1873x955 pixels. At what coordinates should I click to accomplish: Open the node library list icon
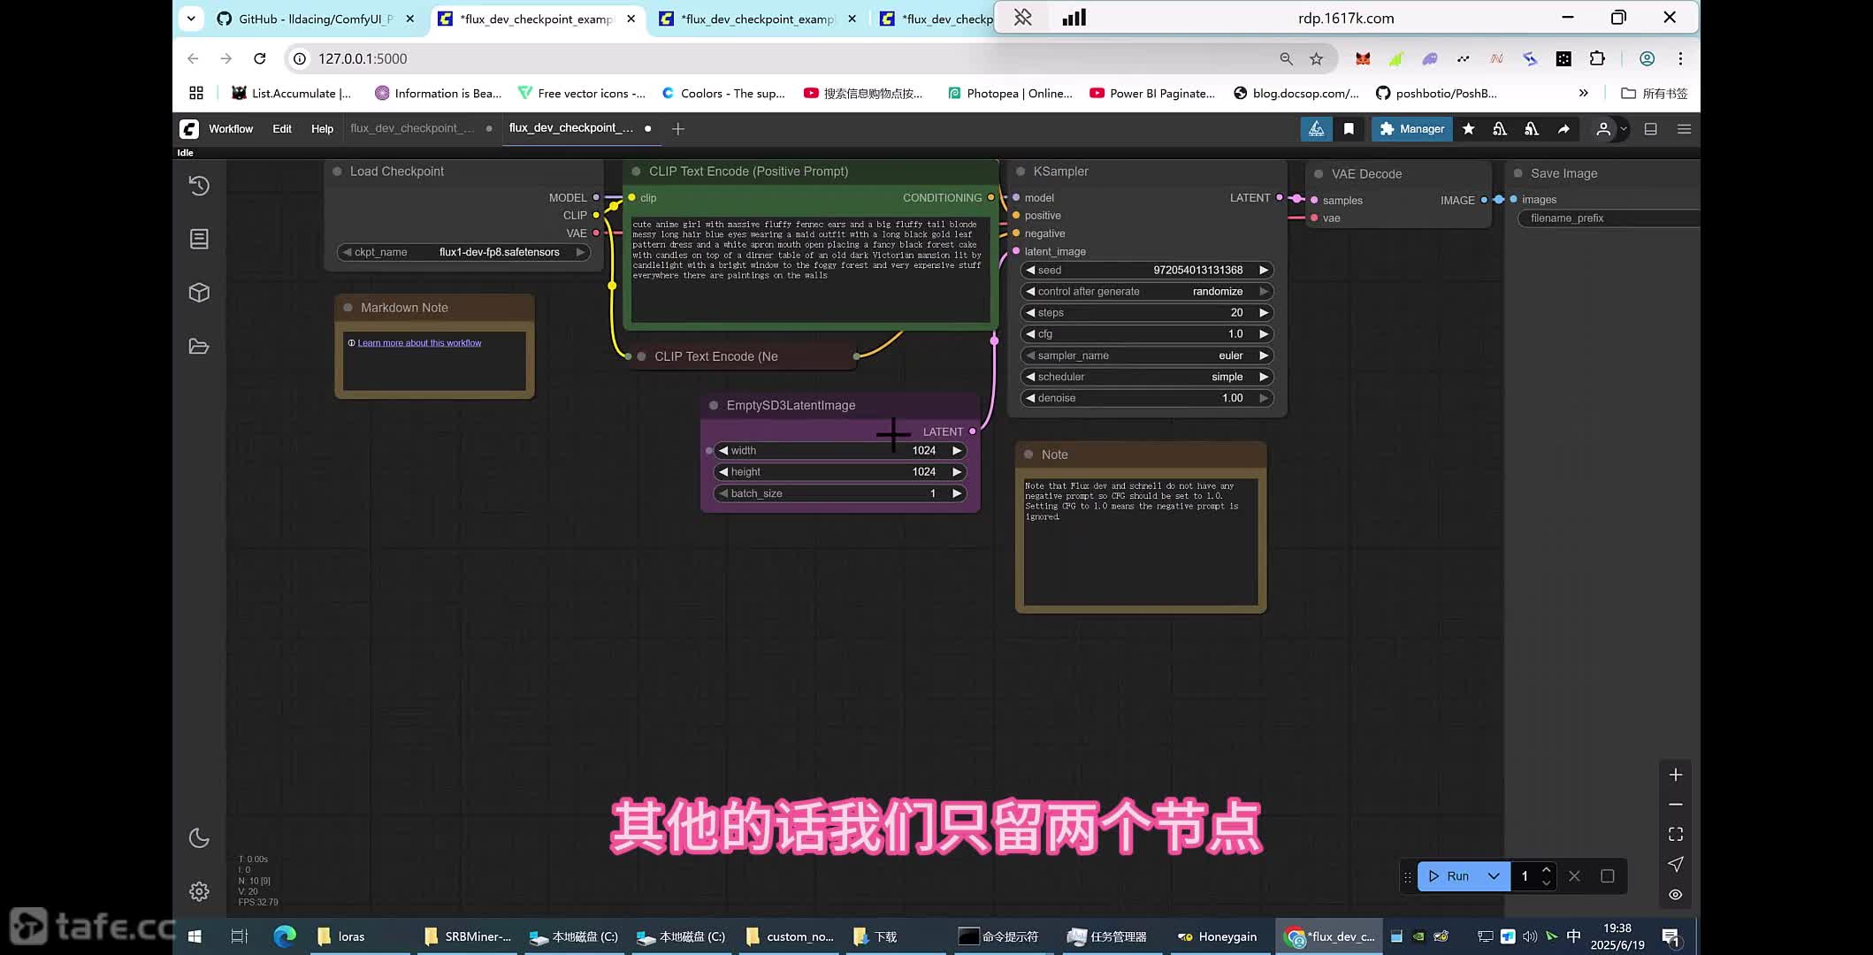pyautogui.click(x=199, y=239)
